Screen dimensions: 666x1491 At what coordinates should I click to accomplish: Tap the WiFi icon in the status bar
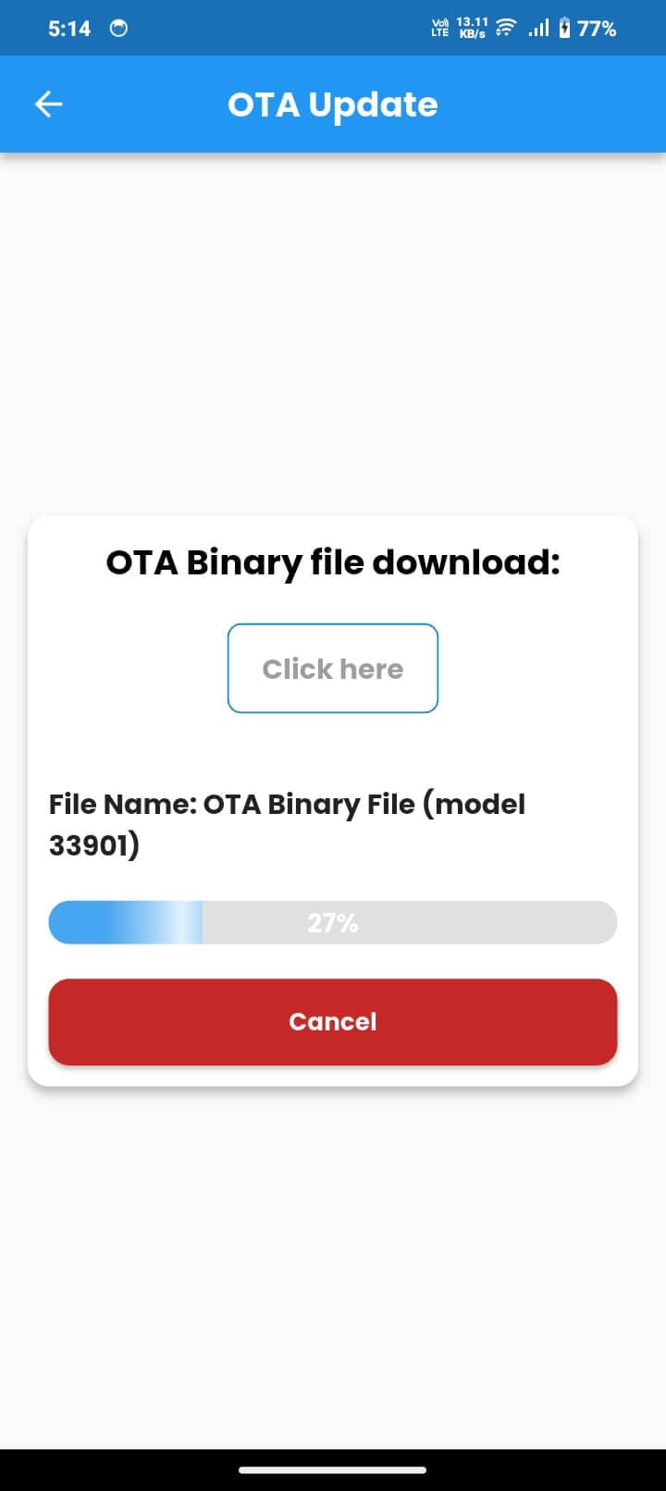click(x=504, y=28)
